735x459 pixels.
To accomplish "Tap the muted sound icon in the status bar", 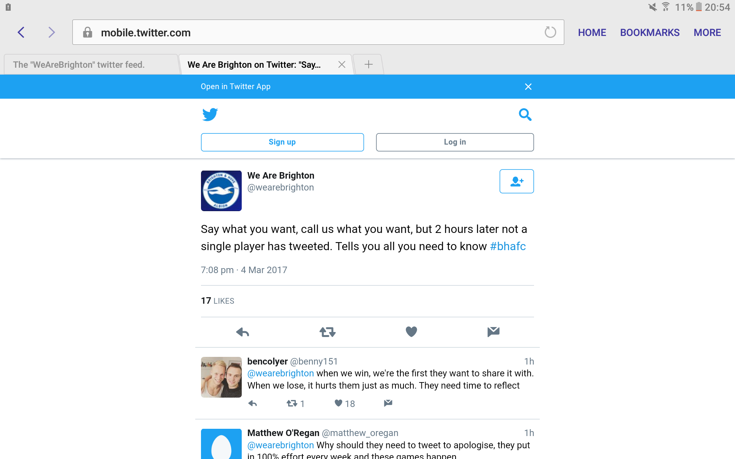I will point(652,7).
